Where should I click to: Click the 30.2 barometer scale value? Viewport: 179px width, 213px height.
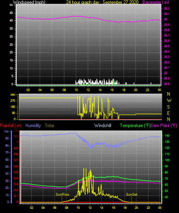(167, 8)
